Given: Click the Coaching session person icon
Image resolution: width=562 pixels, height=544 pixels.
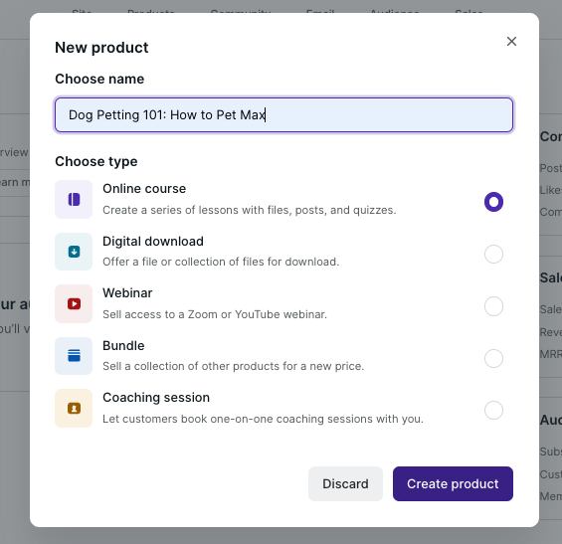Looking at the screenshot, I should 74,408.
